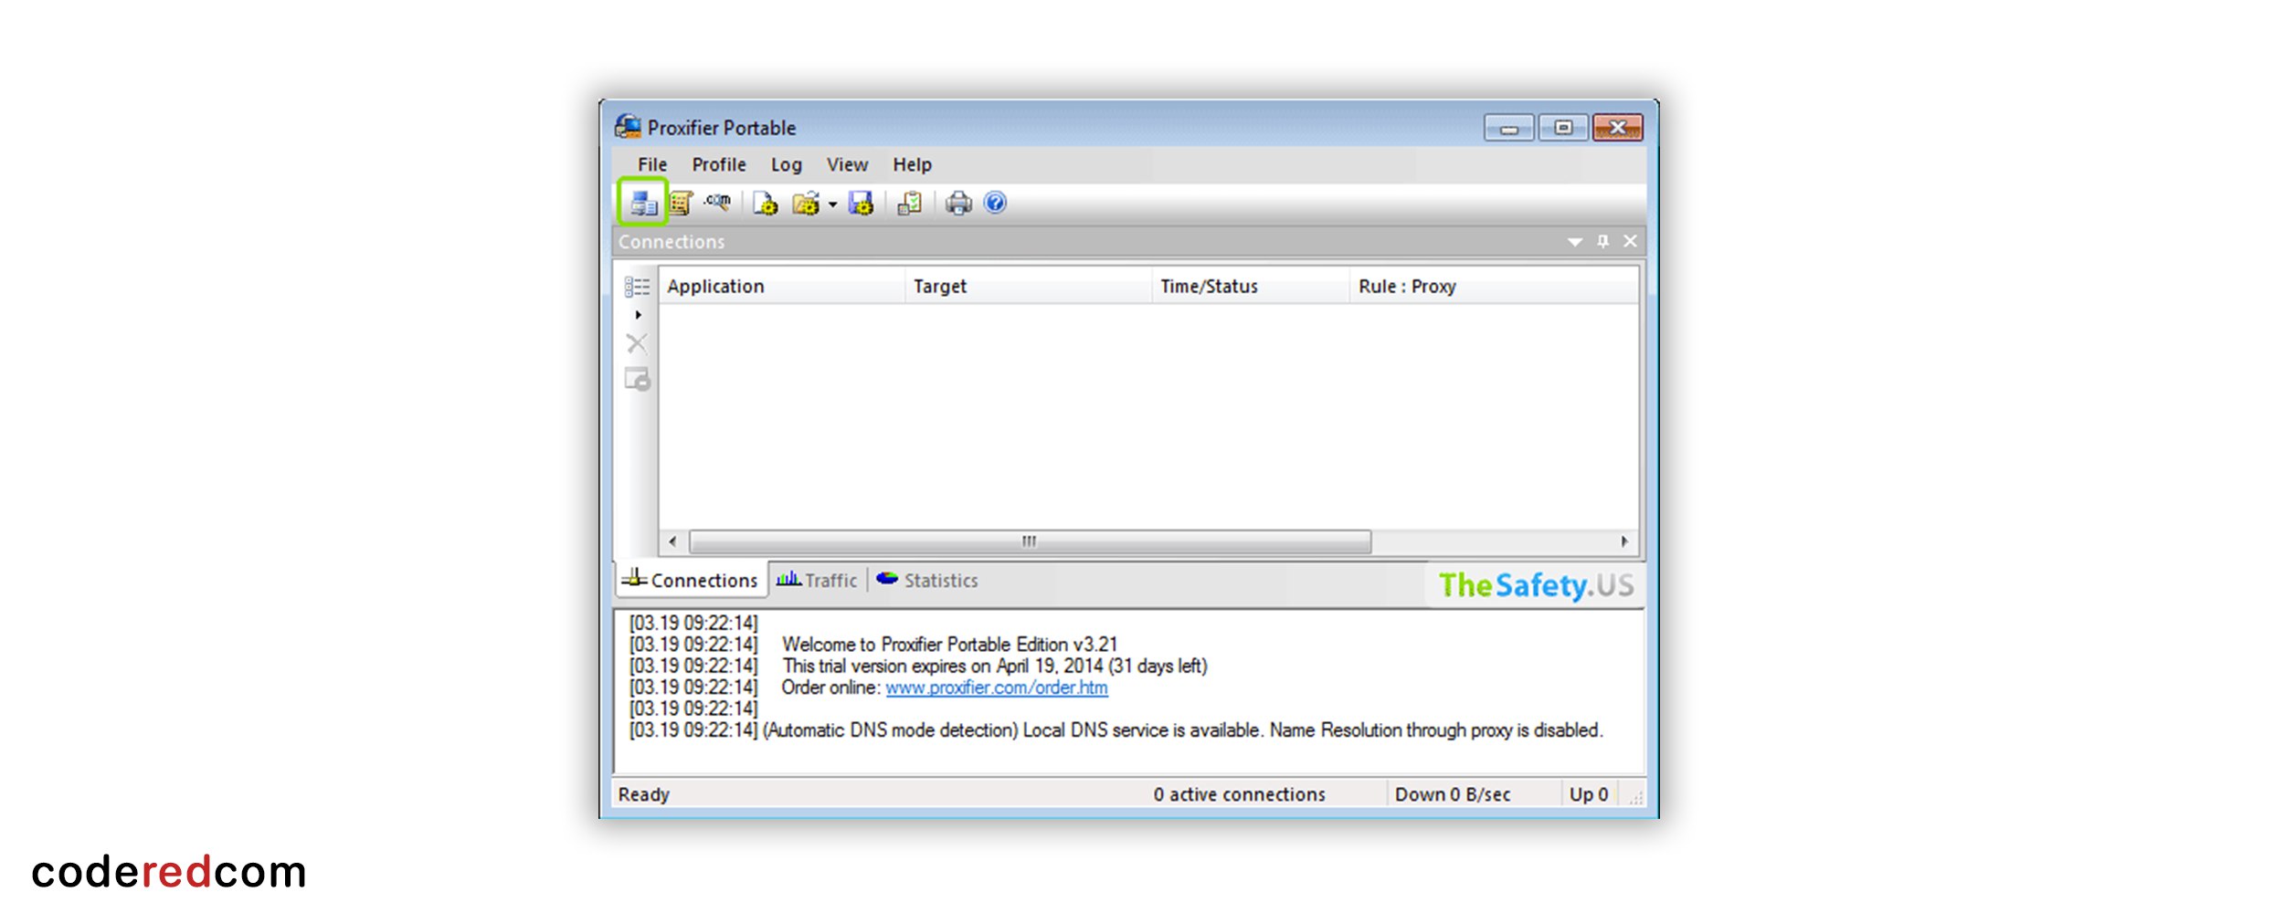Pin the Connections pane
The image size is (2284, 913).
[x=1602, y=241]
